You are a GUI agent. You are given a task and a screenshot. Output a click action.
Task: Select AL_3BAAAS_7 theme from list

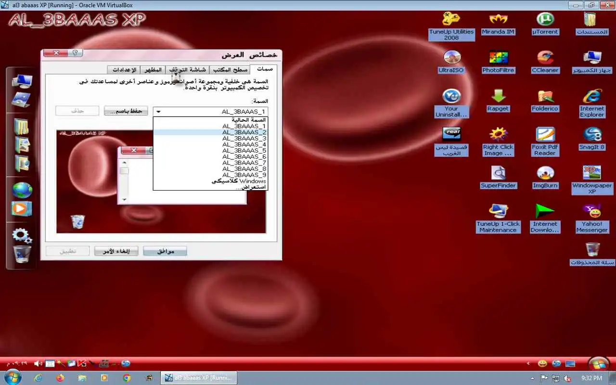(x=210, y=163)
